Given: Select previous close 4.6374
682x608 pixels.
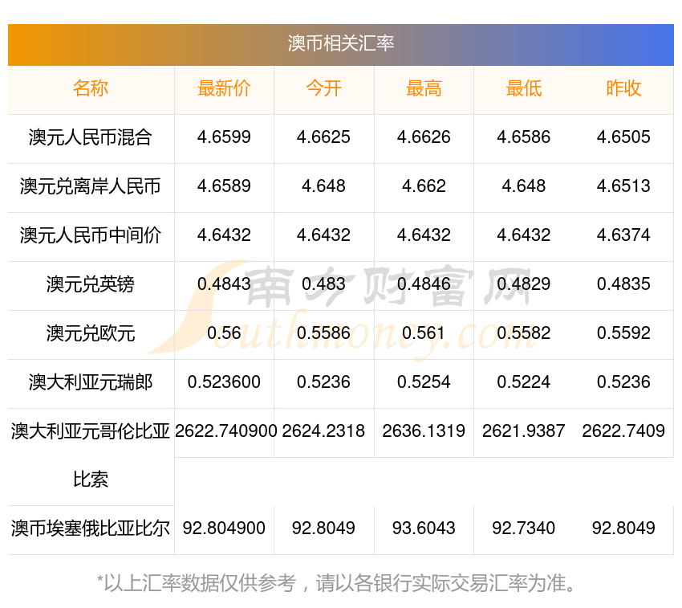Looking at the screenshot, I should pyautogui.click(x=623, y=235).
